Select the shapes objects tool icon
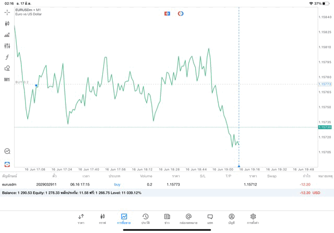The image size is (334, 233). (7, 68)
